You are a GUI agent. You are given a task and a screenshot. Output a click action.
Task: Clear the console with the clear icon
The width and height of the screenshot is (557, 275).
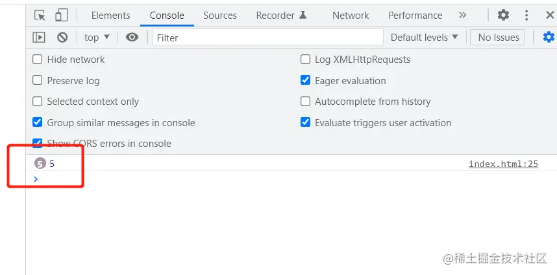coord(62,38)
